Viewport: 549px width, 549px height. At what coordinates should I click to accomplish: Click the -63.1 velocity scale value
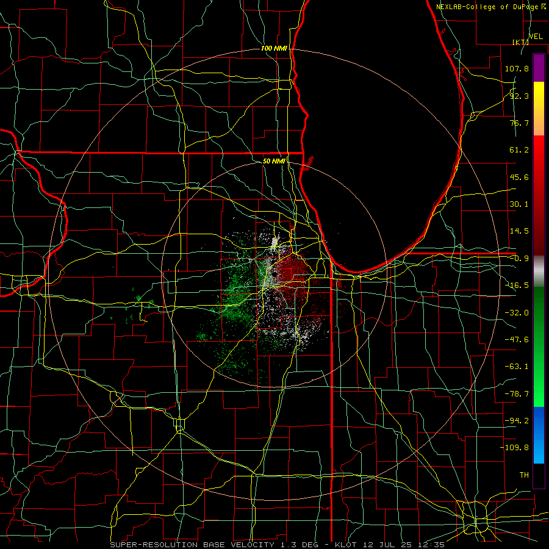point(517,367)
